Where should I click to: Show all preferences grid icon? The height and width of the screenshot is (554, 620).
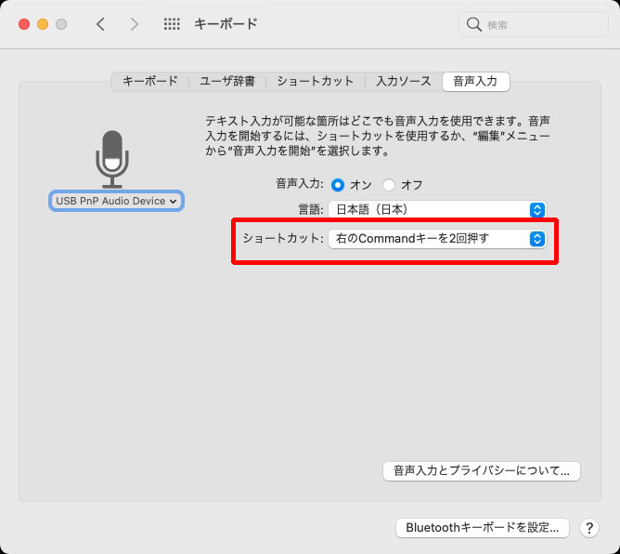172,24
